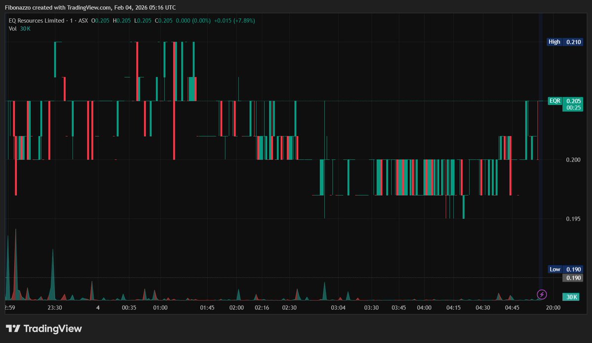
Task: Click the 00:25 countdown timer
Action: click(574, 108)
